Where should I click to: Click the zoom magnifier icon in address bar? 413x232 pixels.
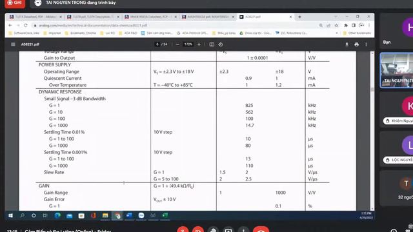321,25
